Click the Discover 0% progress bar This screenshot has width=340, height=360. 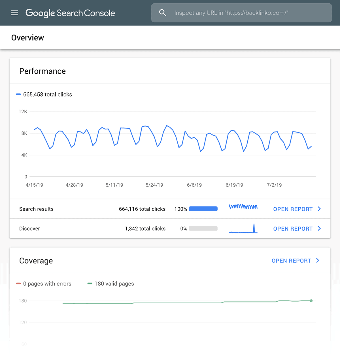click(x=203, y=228)
